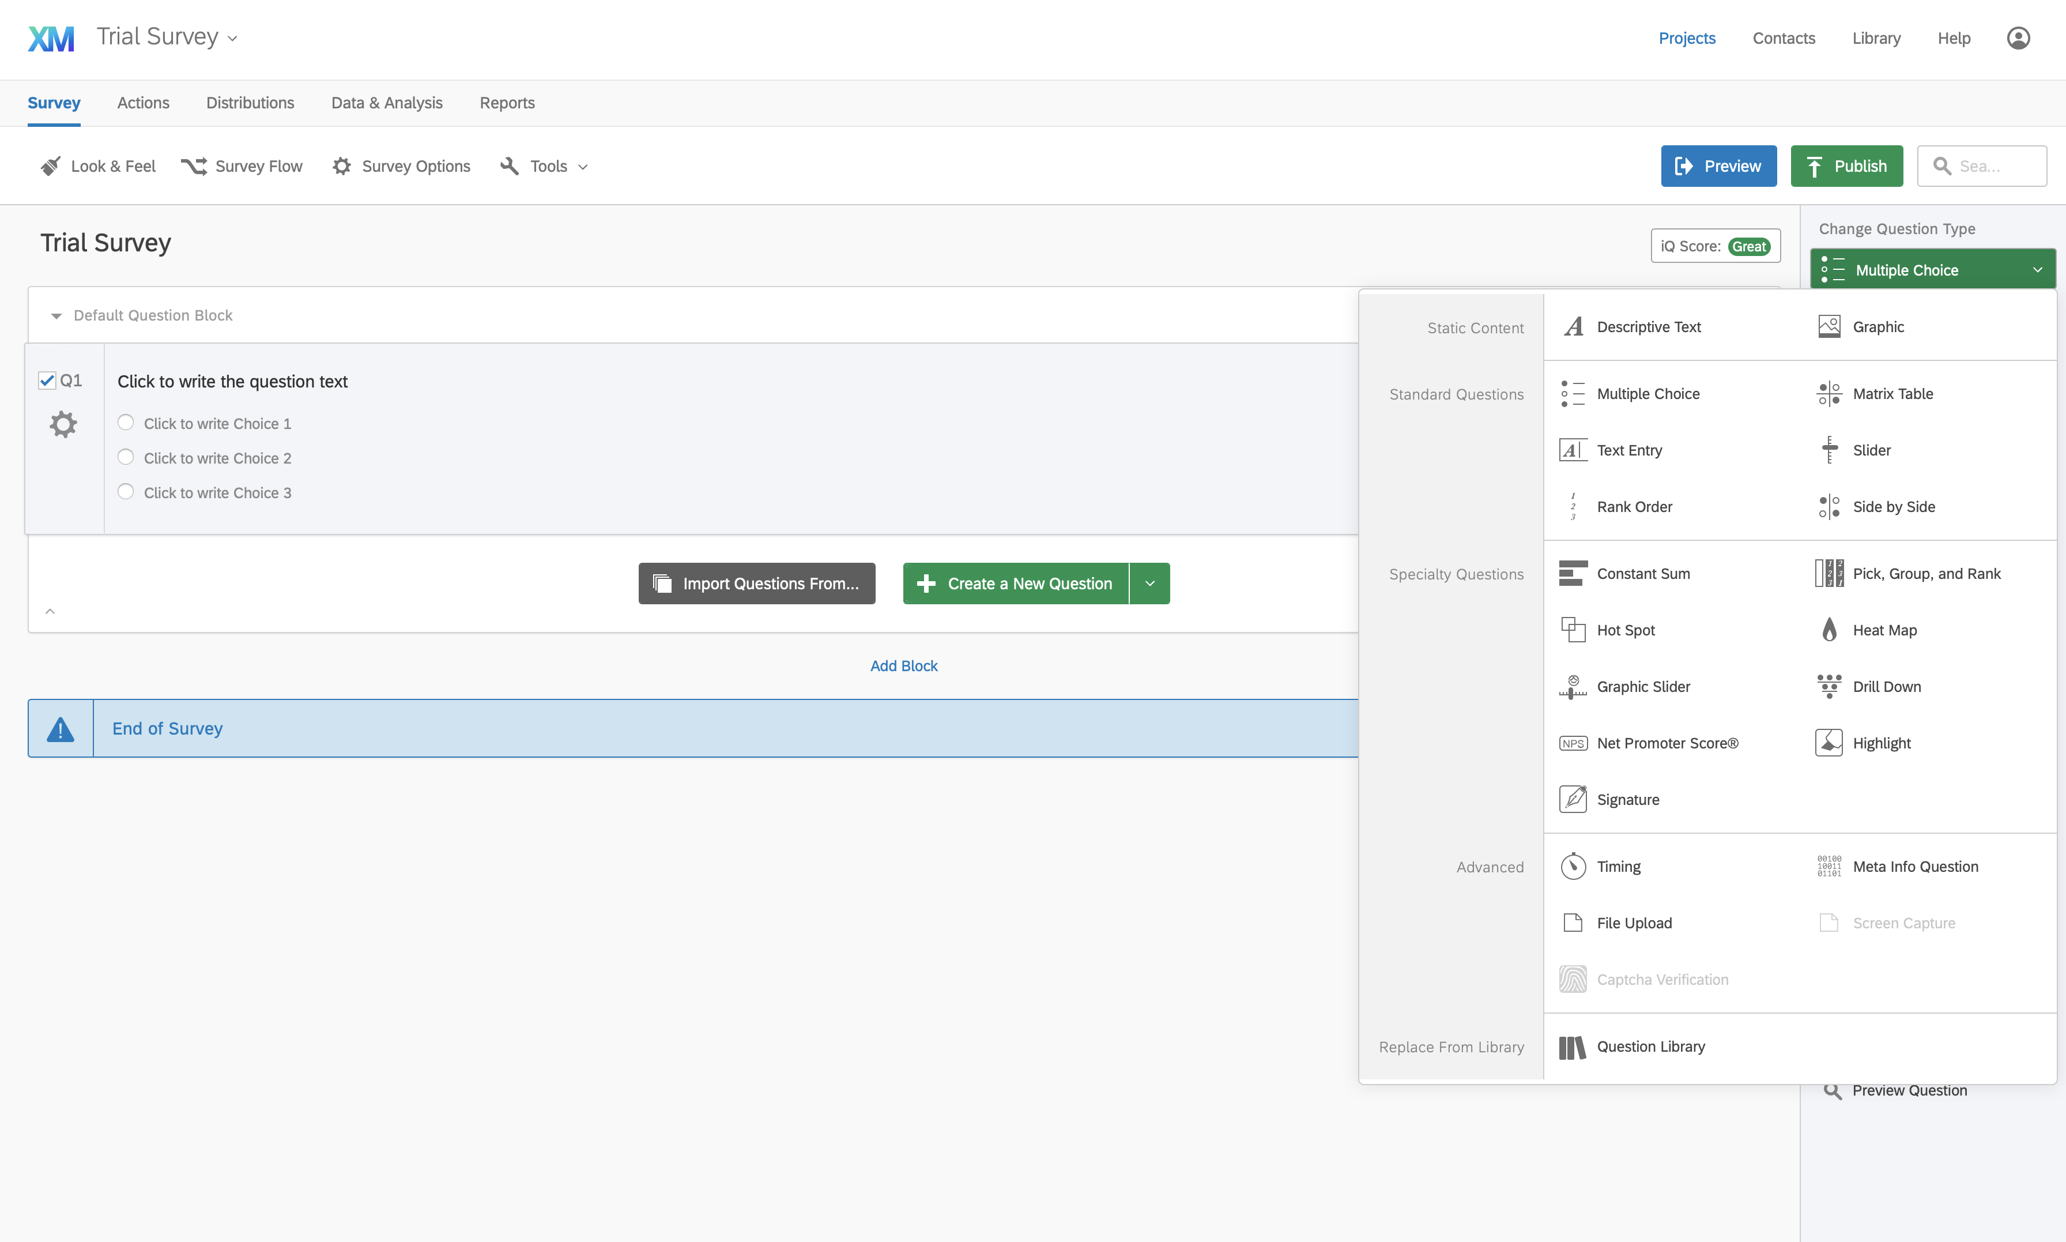Image resolution: width=2066 pixels, height=1242 pixels.
Task: Click the Drill Down question icon
Action: pos(1829,686)
